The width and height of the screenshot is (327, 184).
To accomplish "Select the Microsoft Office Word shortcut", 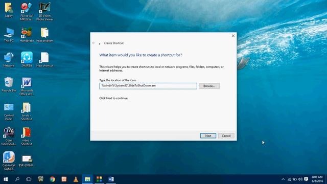I will [x=27, y=86].
